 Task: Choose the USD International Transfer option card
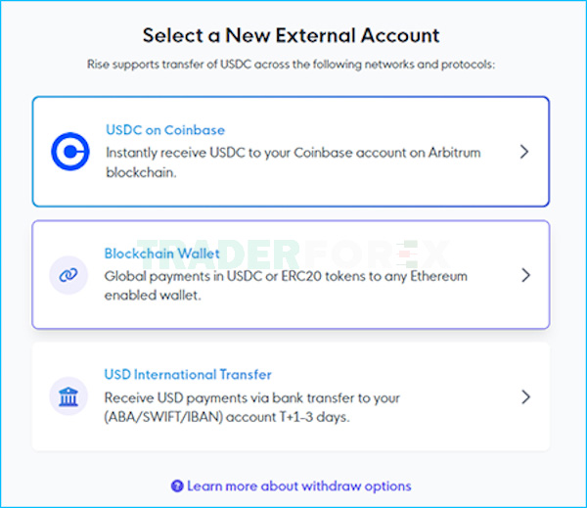(291, 396)
